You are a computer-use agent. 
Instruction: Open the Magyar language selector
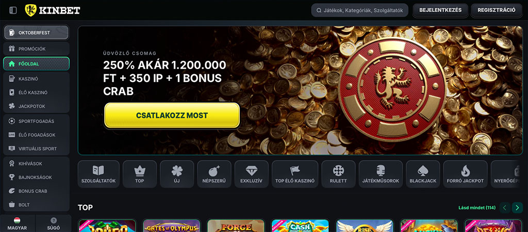click(17, 224)
